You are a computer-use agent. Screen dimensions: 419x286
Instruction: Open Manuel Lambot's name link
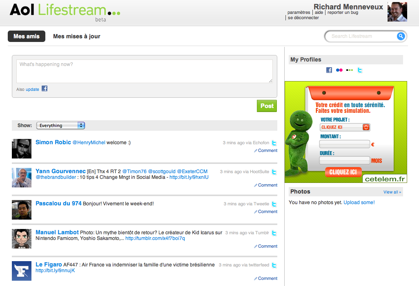click(x=57, y=232)
